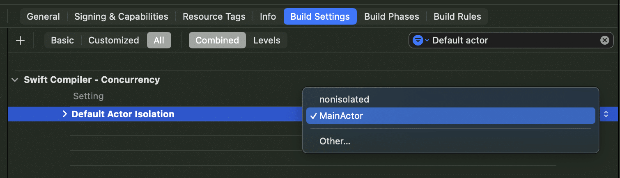This screenshot has width=620, height=178.
Task: Go to the Build Phases tab
Action: click(392, 16)
